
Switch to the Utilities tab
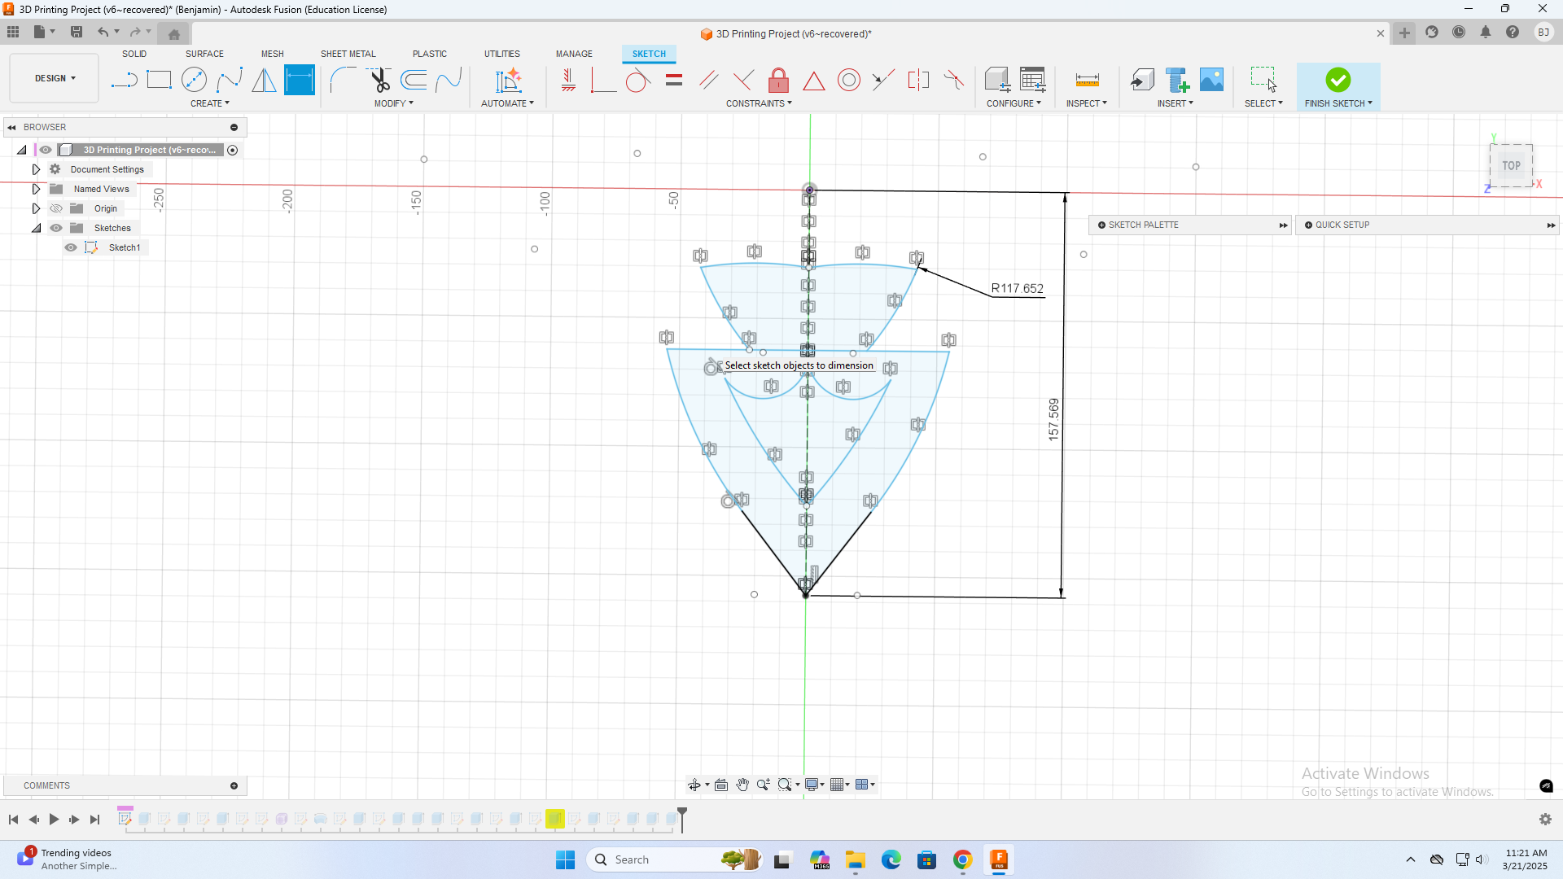[502, 54]
